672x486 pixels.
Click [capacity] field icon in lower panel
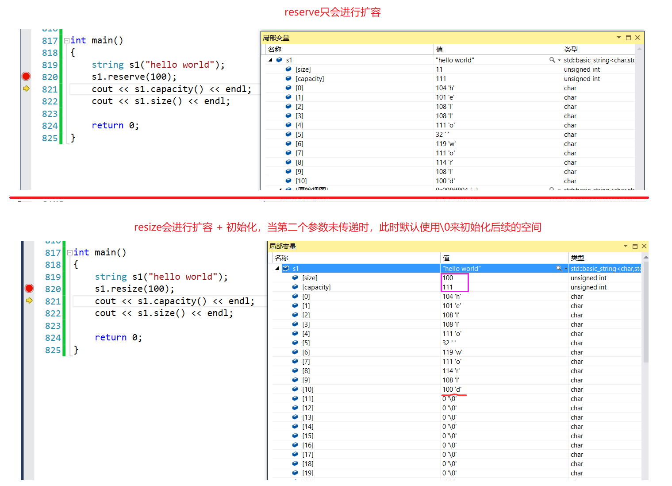[x=295, y=287]
